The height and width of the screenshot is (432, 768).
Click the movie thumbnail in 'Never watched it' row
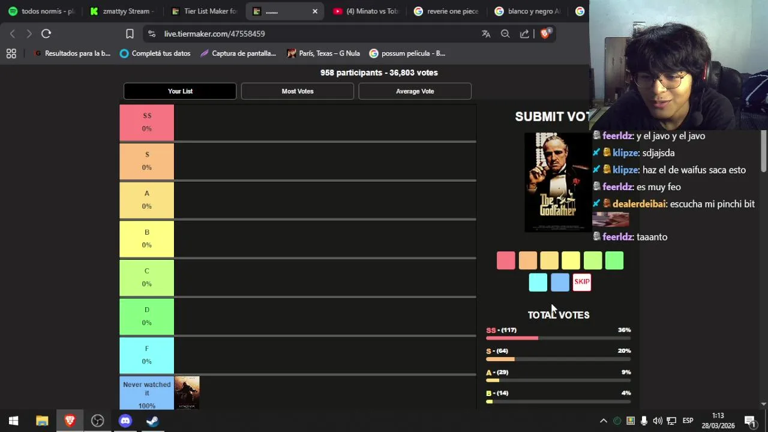tap(187, 393)
